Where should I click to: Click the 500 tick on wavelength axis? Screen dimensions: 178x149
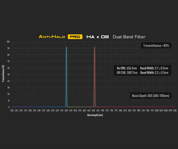pyautogui.click(x=66, y=110)
